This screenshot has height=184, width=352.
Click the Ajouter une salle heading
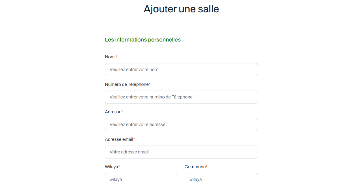point(181,9)
